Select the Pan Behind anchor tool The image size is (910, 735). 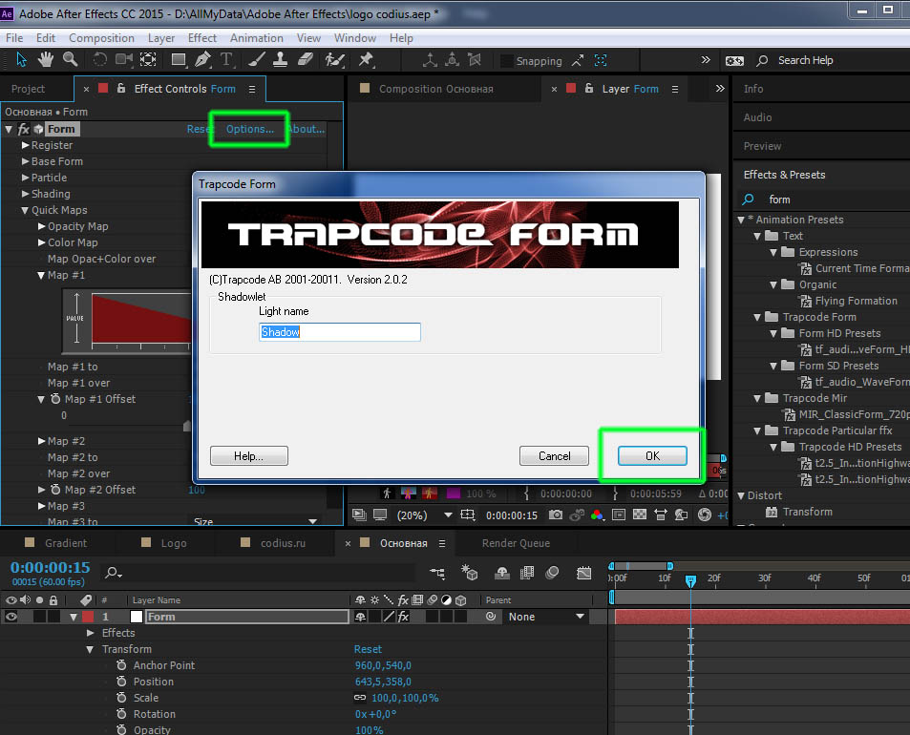pyautogui.click(x=148, y=60)
